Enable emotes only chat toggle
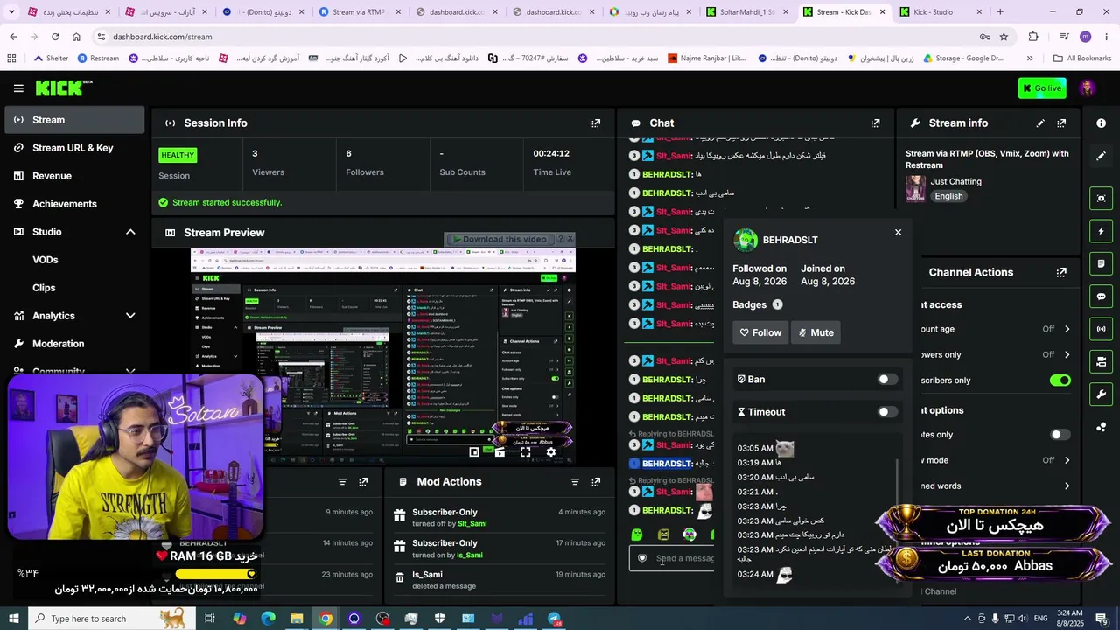The height and width of the screenshot is (630, 1120). 1060,435
